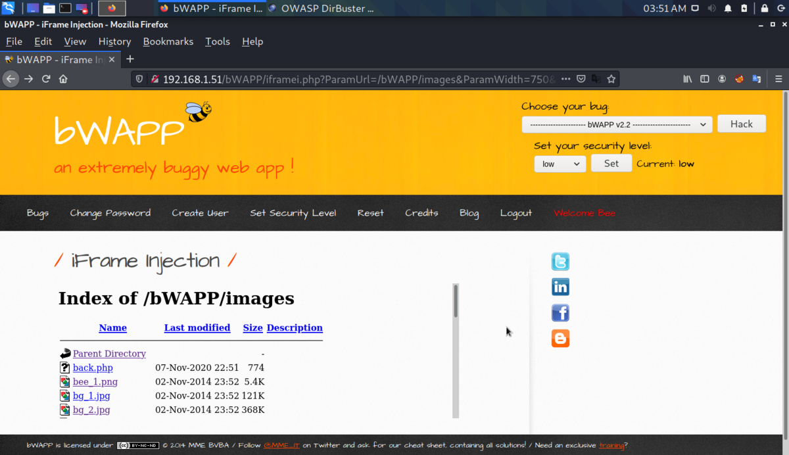Click the translate icon in address bar
The height and width of the screenshot is (455, 789).
(x=596, y=79)
